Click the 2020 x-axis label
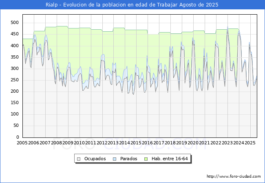 [193, 143]
